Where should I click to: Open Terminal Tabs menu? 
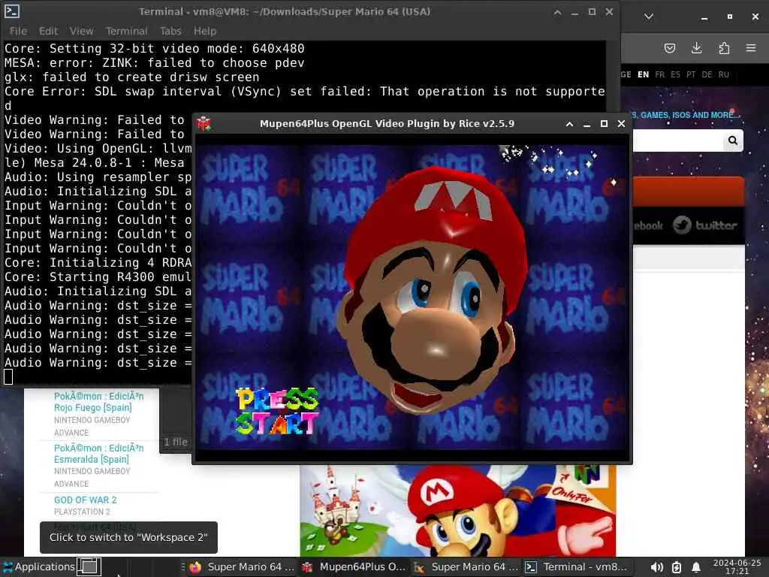(x=170, y=31)
